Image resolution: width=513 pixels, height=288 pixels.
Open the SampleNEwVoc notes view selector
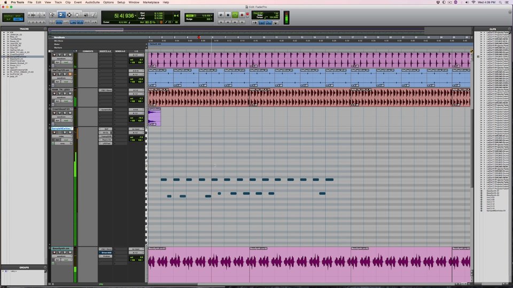point(61,136)
